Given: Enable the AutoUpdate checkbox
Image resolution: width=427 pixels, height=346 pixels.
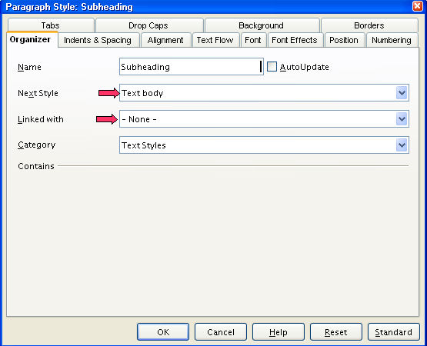Looking at the screenshot, I should coord(272,67).
